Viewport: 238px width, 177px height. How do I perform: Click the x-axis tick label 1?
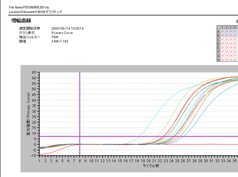click(39, 161)
